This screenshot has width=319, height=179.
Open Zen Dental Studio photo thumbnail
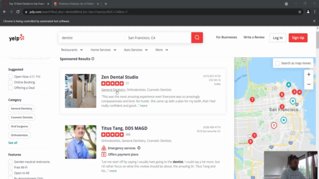81,91
